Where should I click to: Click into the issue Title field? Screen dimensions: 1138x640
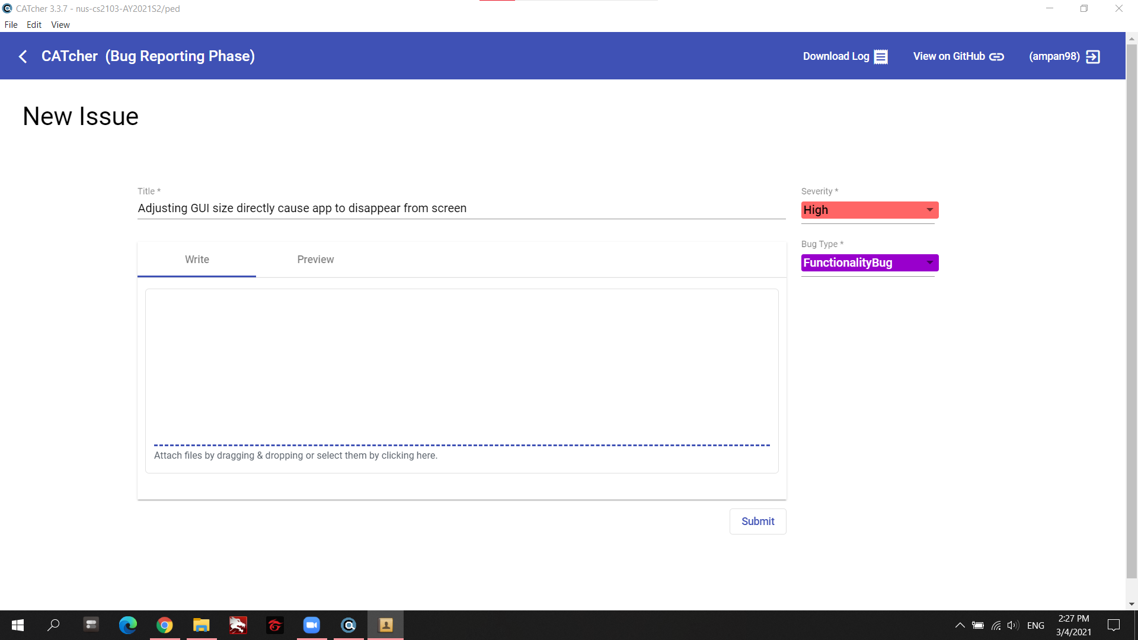(x=461, y=209)
